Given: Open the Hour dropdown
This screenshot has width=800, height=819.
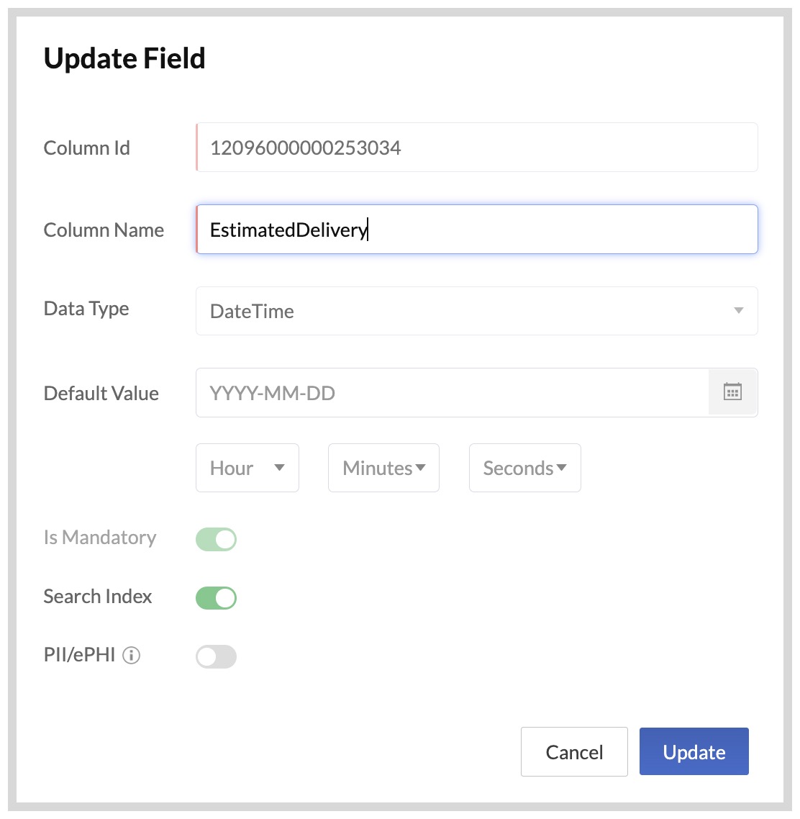Looking at the screenshot, I should pos(247,468).
